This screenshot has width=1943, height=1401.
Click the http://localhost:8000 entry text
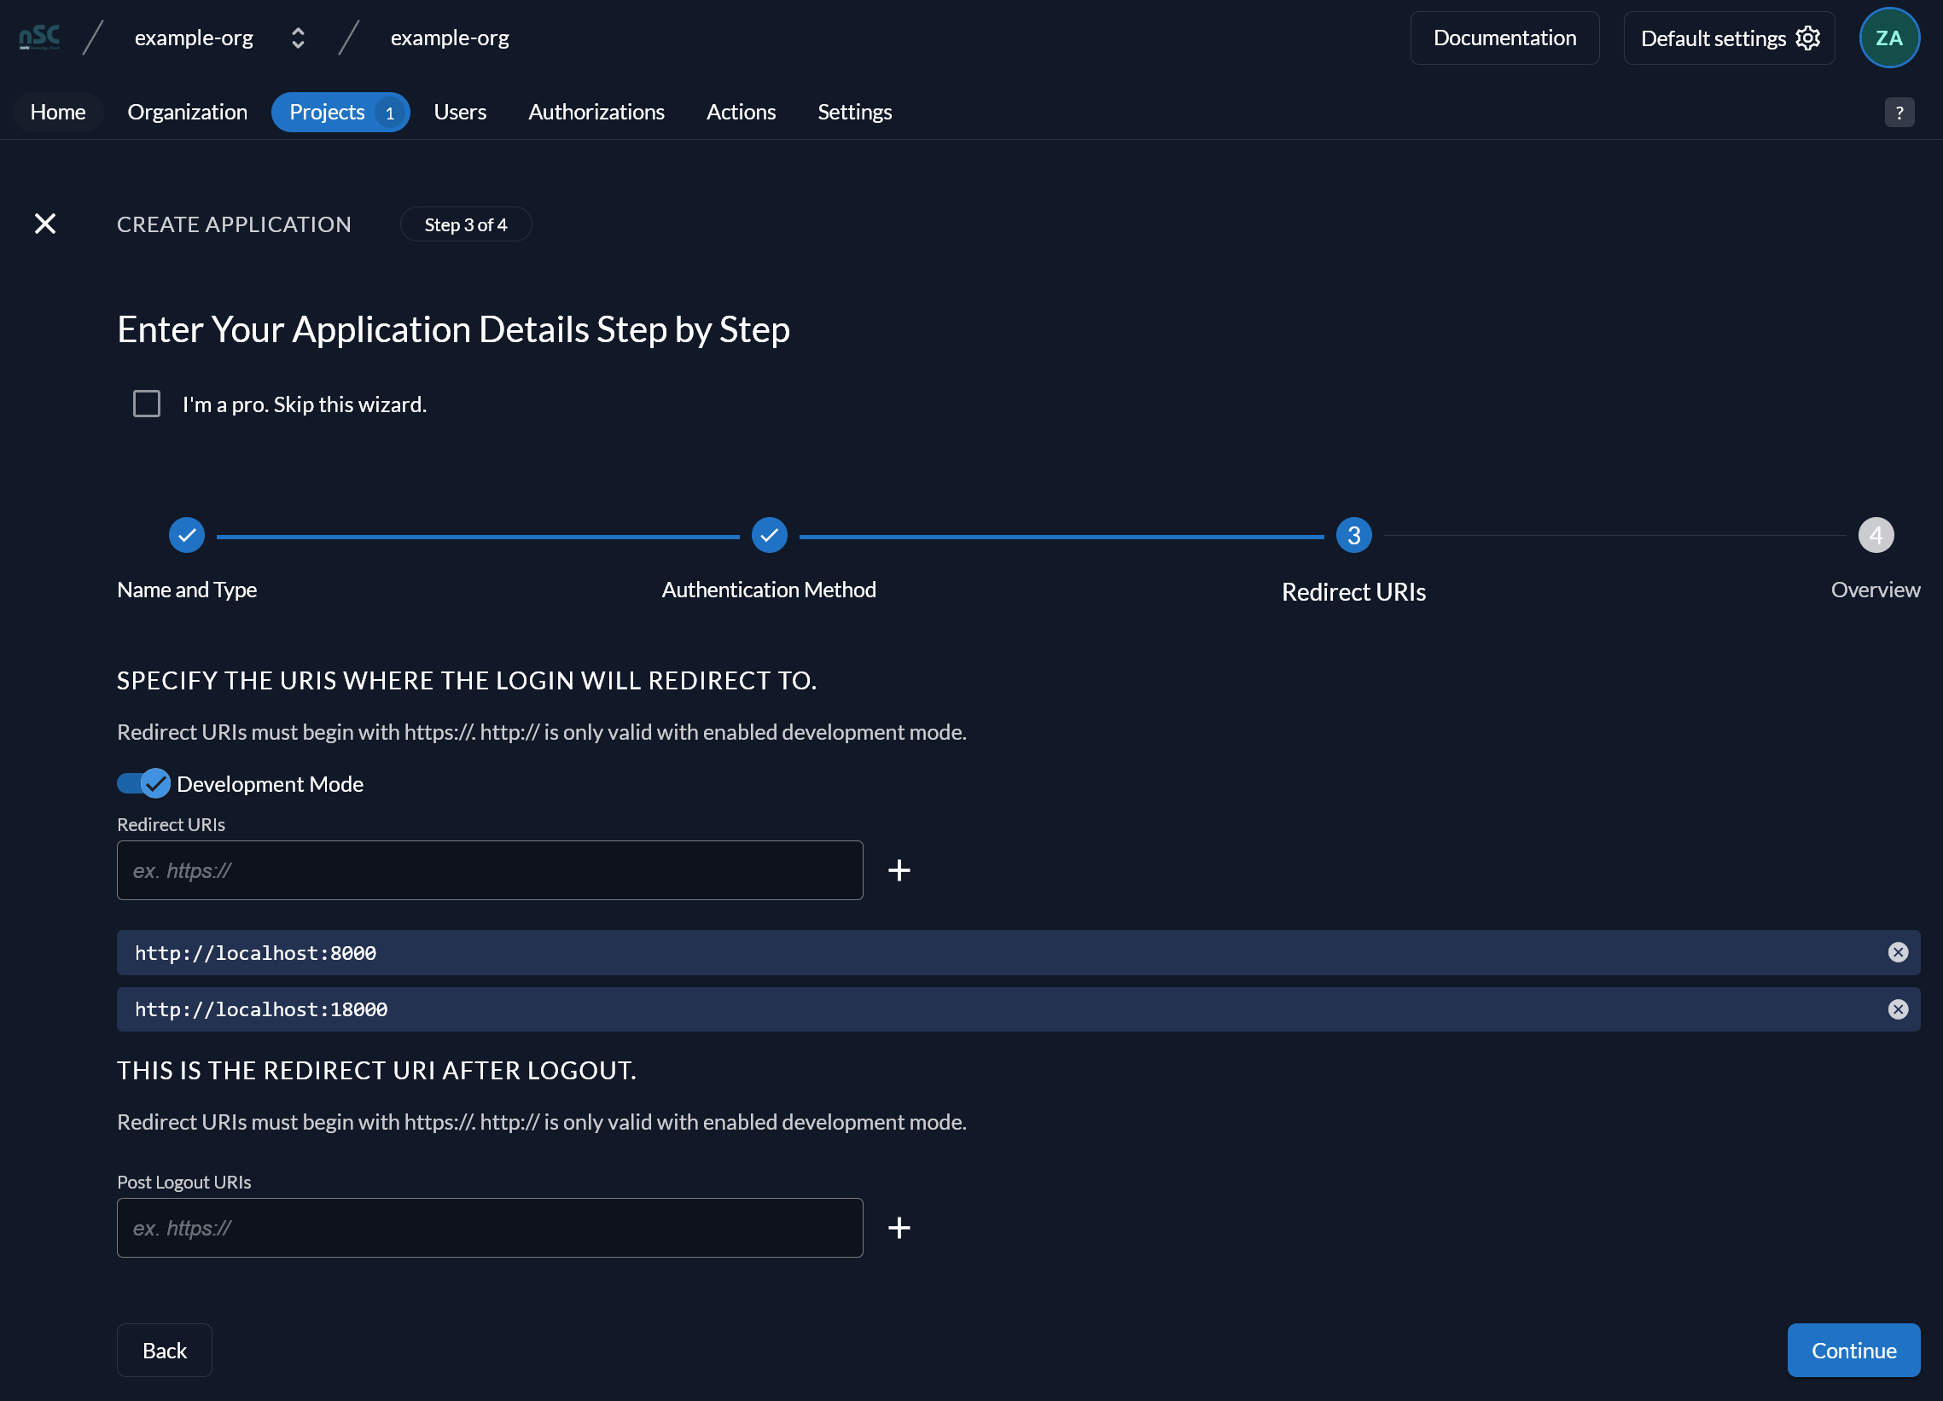[255, 952]
